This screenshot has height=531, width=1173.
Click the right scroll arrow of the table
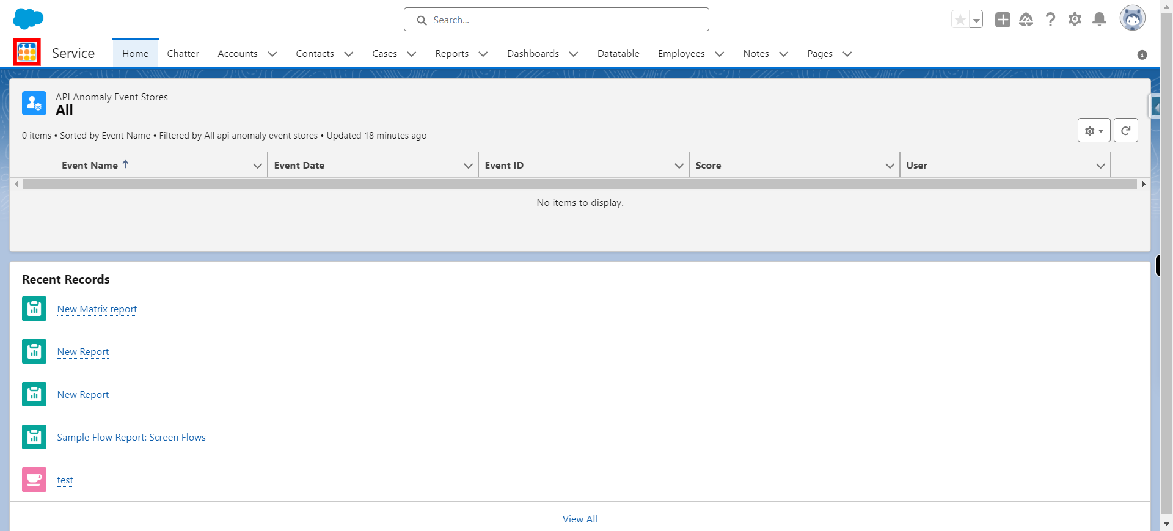coord(1144,184)
